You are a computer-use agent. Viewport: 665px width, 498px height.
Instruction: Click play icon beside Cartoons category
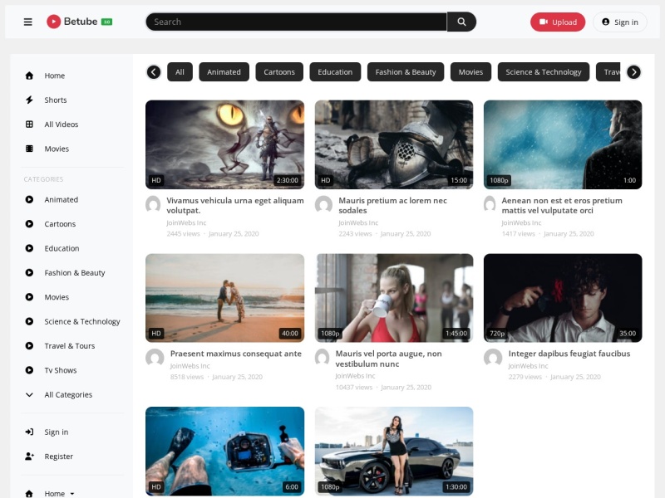point(29,223)
